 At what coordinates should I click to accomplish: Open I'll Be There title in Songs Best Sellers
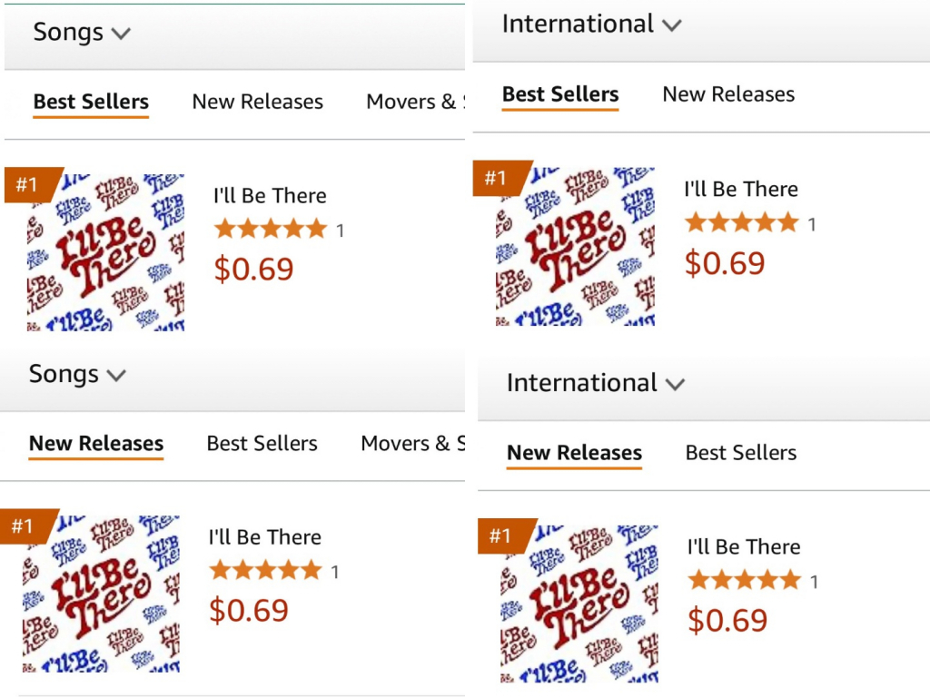click(270, 196)
